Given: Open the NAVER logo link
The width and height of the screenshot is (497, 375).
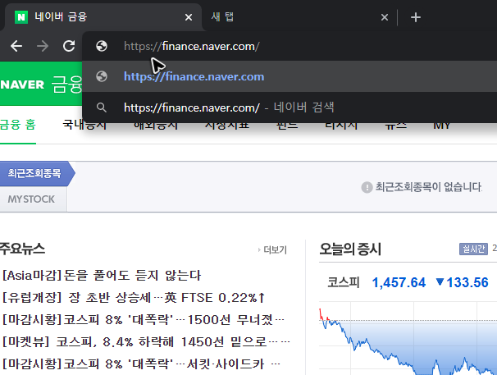Looking at the screenshot, I should [x=22, y=85].
